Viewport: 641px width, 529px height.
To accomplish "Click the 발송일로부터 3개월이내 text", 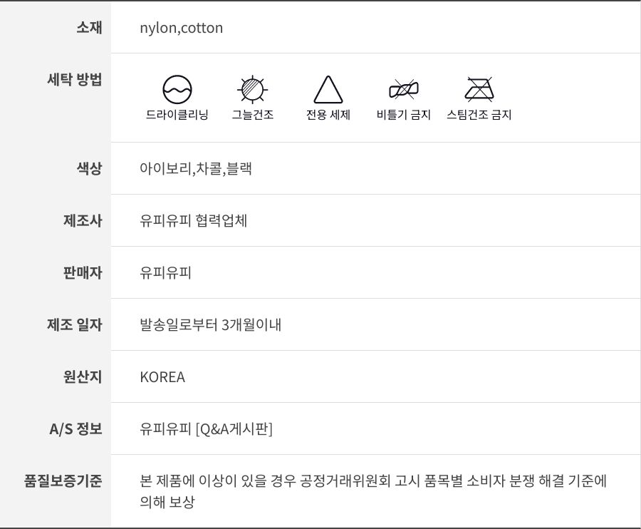I will coord(211,325).
